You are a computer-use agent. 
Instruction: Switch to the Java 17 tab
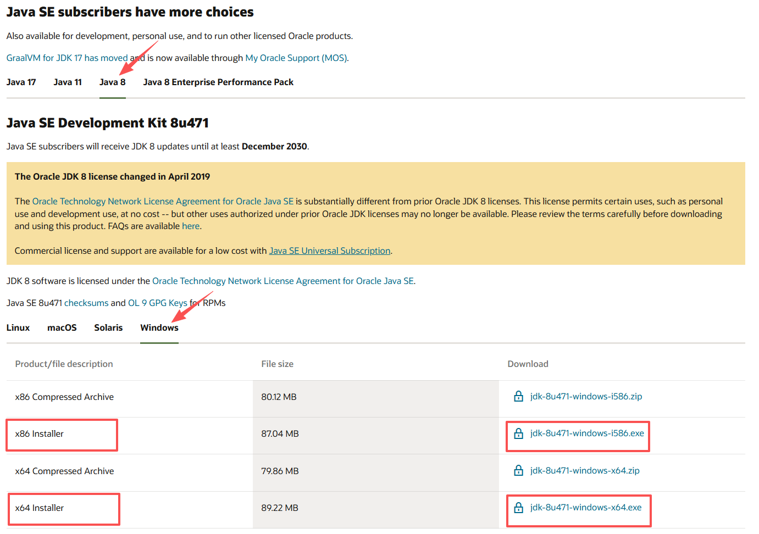[x=21, y=82]
